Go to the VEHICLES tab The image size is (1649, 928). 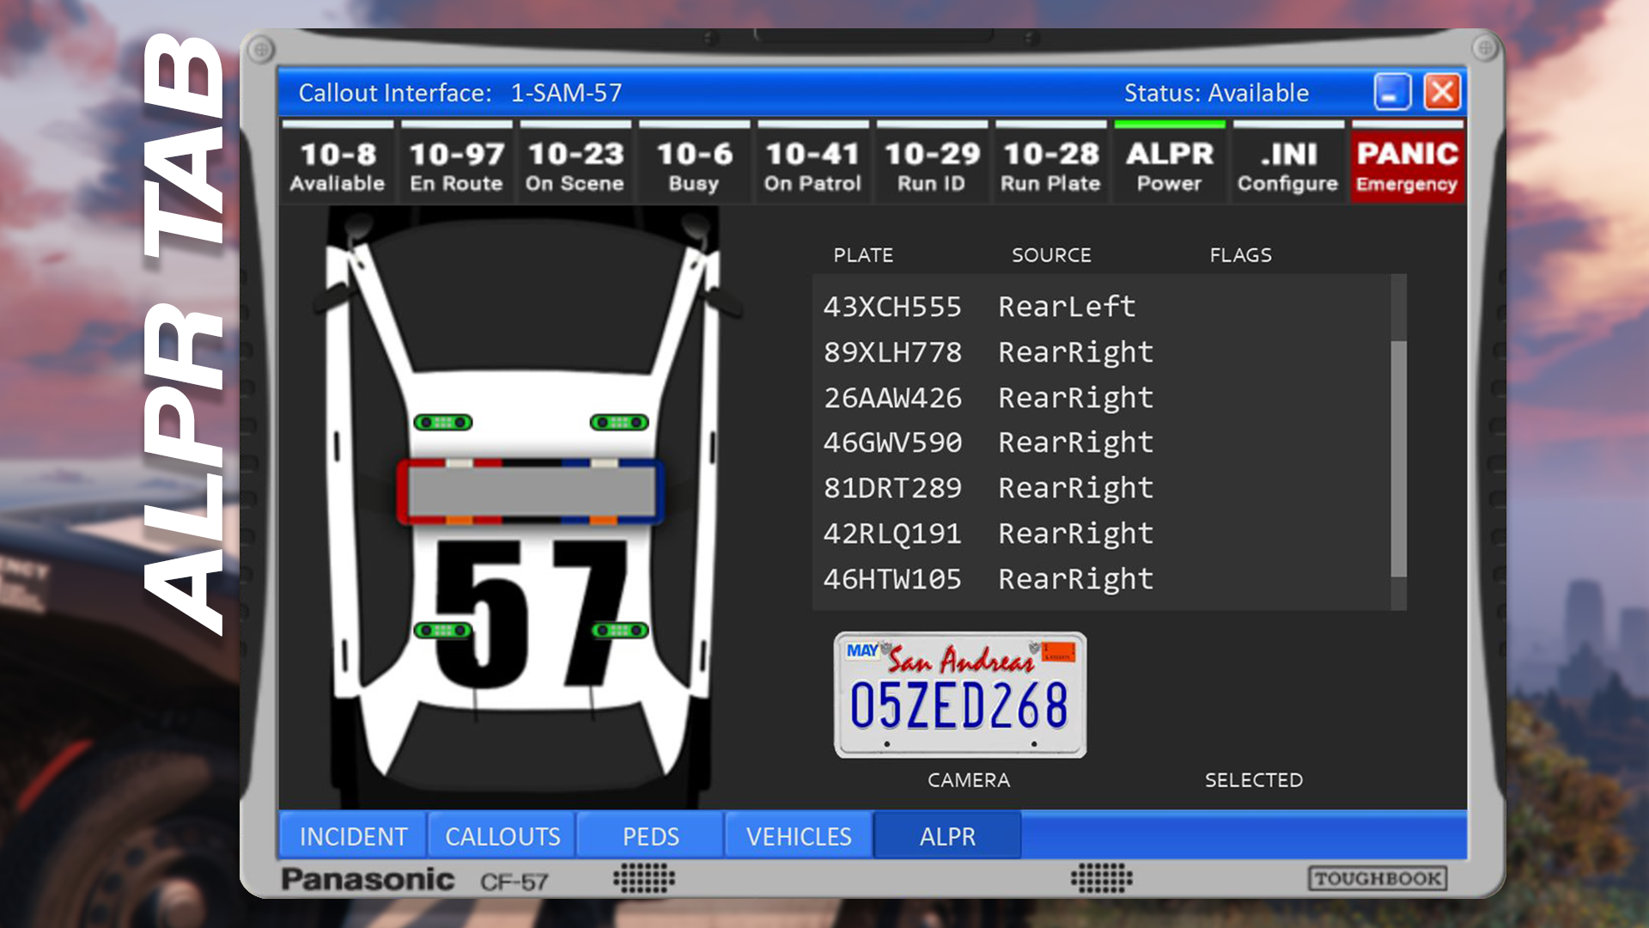[x=799, y=836]
